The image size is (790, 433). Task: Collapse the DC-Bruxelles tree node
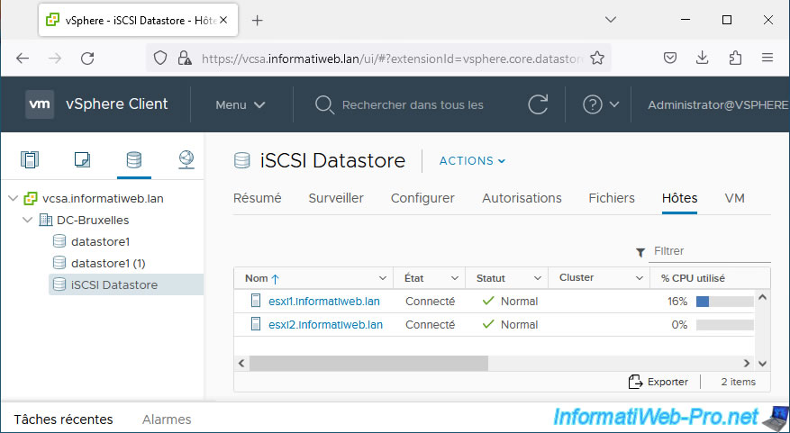pos(28,220)
